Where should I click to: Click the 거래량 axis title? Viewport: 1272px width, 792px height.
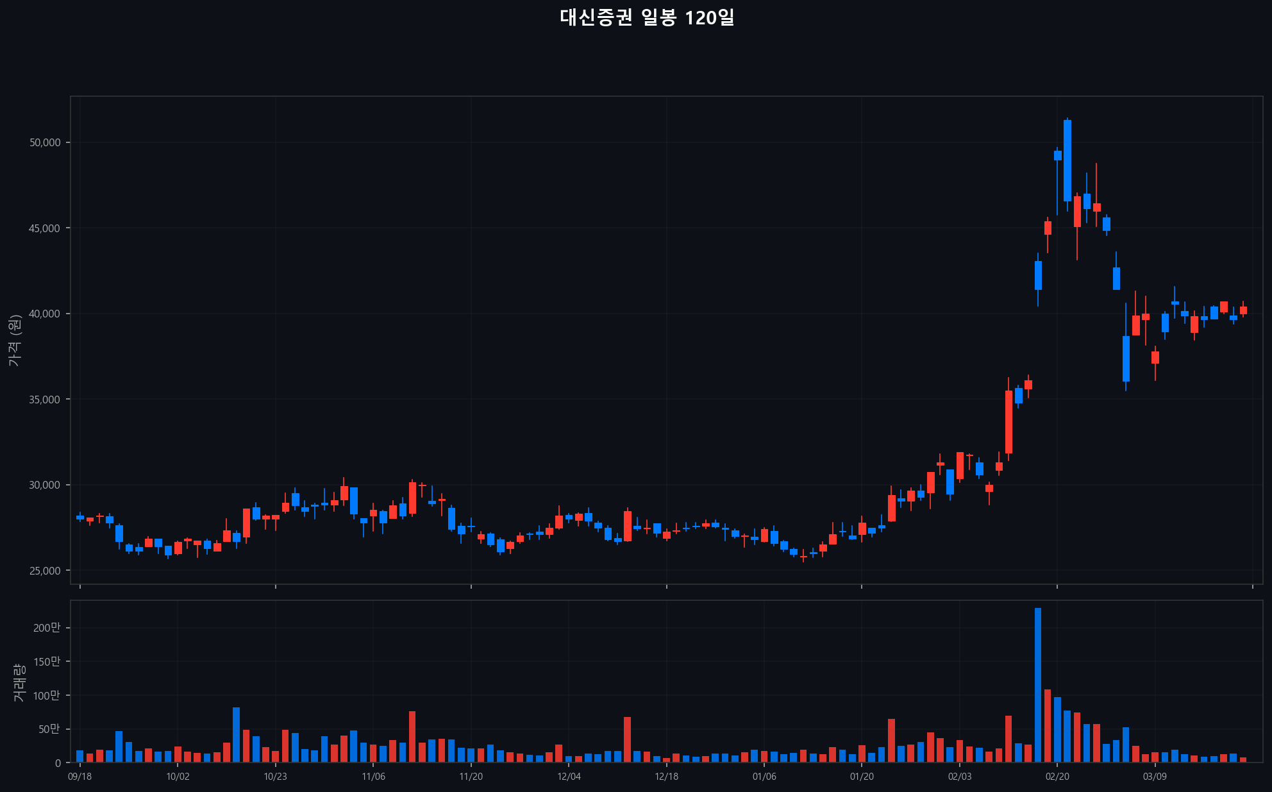[19, 682]
